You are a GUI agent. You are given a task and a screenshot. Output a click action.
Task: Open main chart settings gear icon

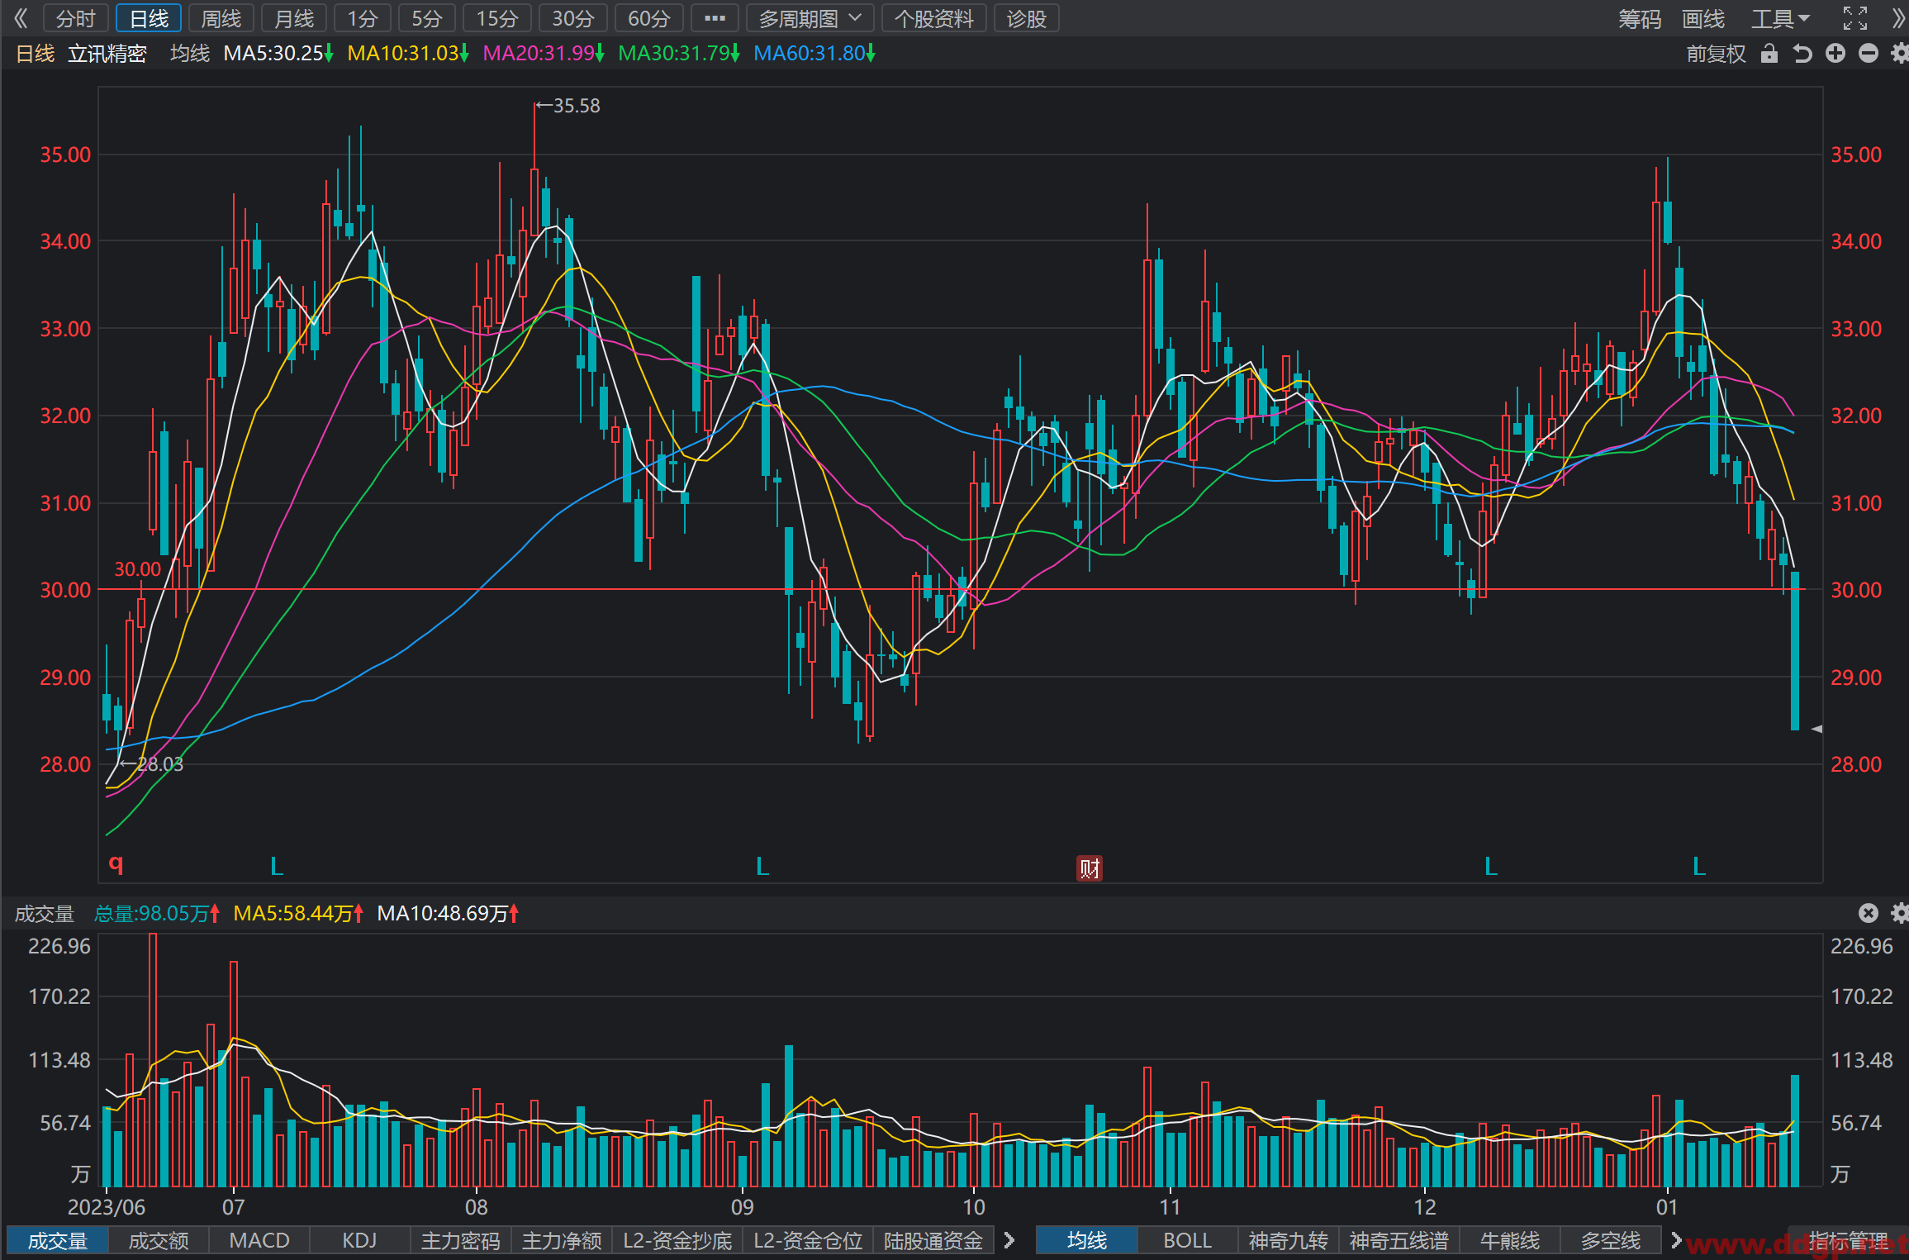pyautogui.click(x=1900, y=54)
